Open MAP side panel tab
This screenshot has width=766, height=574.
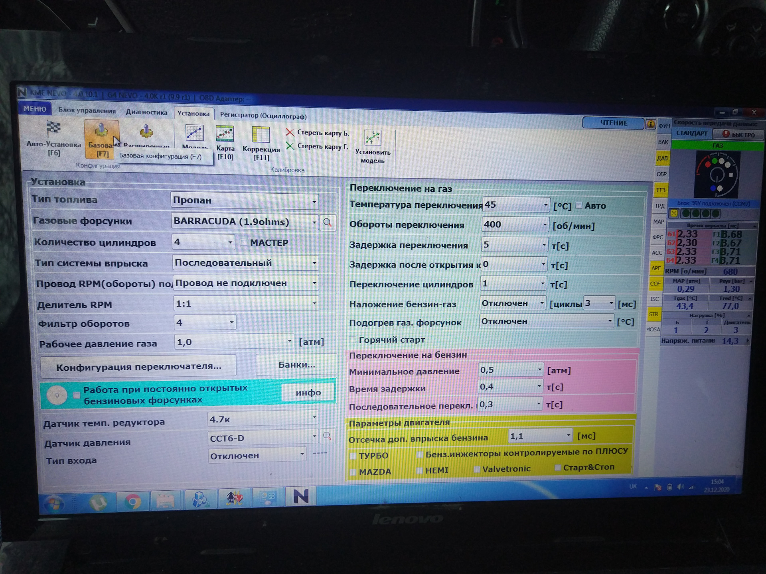658,222
